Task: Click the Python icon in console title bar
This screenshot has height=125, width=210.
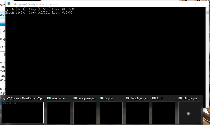Action: 9,4
